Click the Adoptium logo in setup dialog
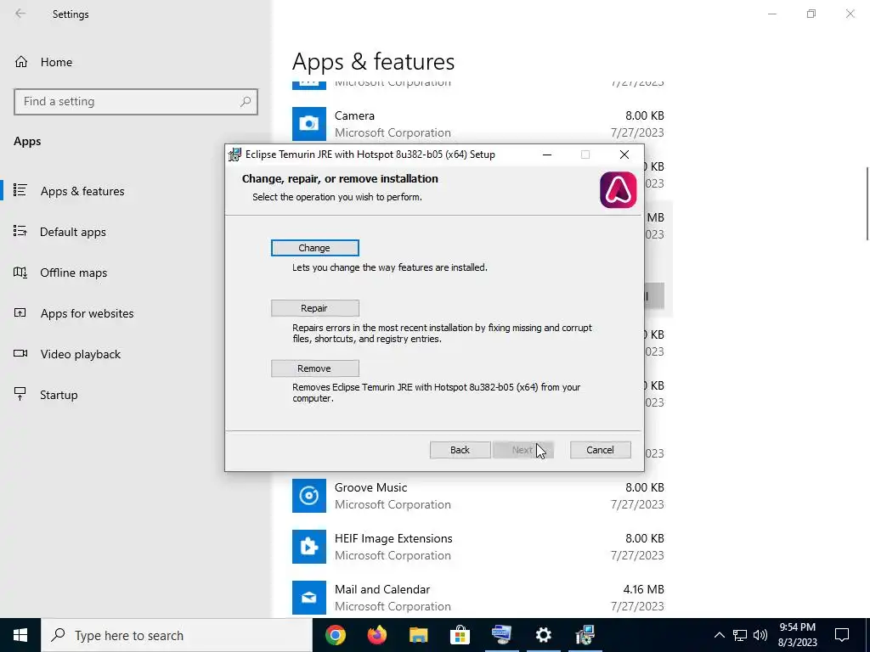 tap(619, 190)
